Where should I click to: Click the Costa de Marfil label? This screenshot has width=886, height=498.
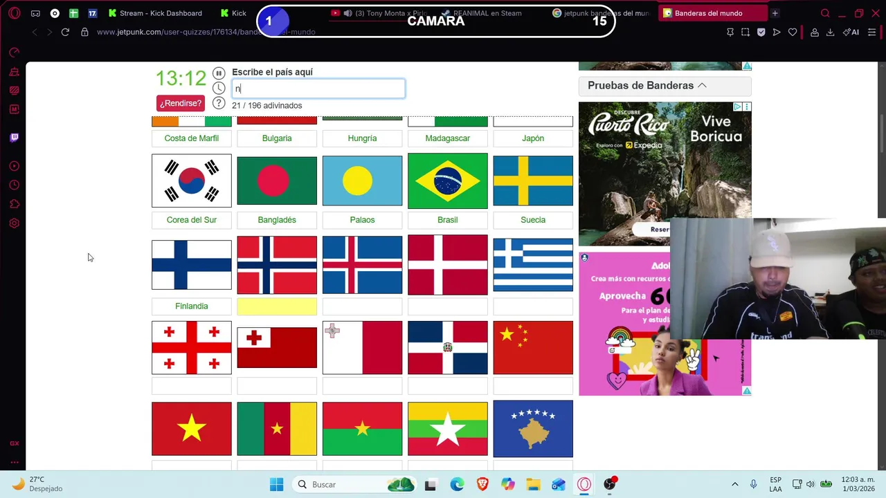pyautogui.click(x=192, y=138)
